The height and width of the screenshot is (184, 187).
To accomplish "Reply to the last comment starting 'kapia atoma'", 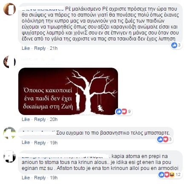I will click(x=40, y=178).
